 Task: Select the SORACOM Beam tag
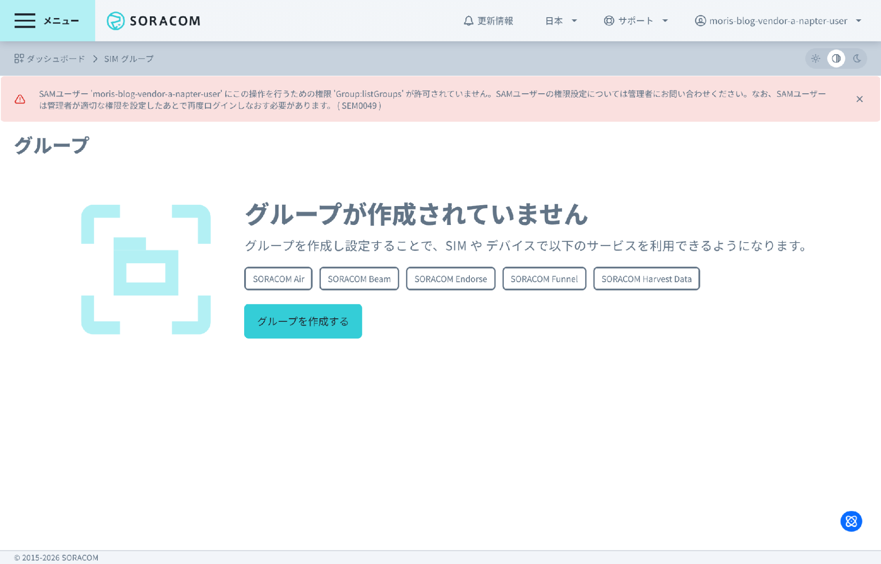coord(359,279)
